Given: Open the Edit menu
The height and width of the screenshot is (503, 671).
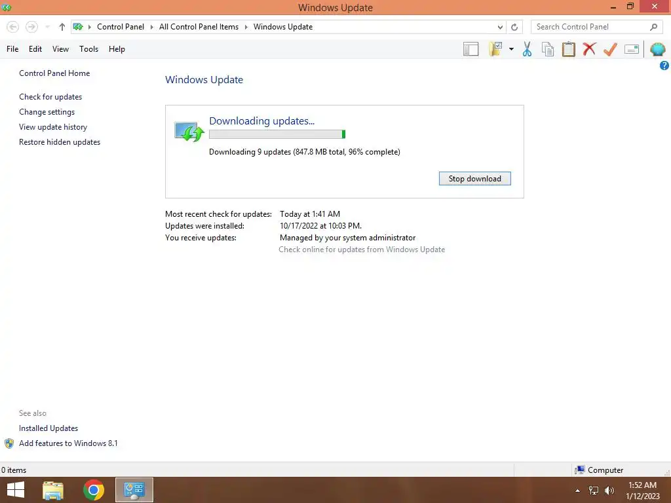Looking at the screenshot, I should coord(35,49).
